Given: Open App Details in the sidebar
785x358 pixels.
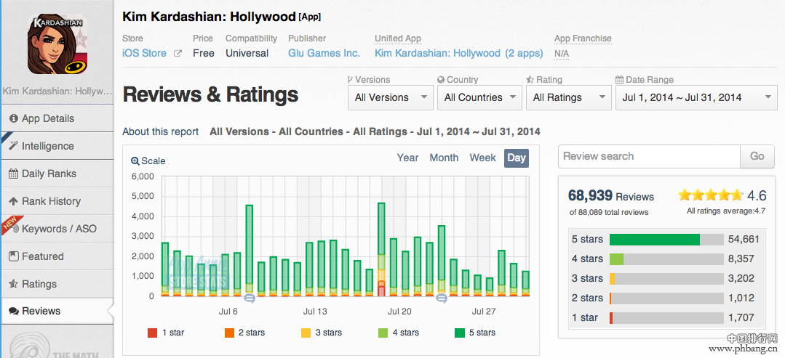Looking at the screenshot, I should [x=48, y=118].
